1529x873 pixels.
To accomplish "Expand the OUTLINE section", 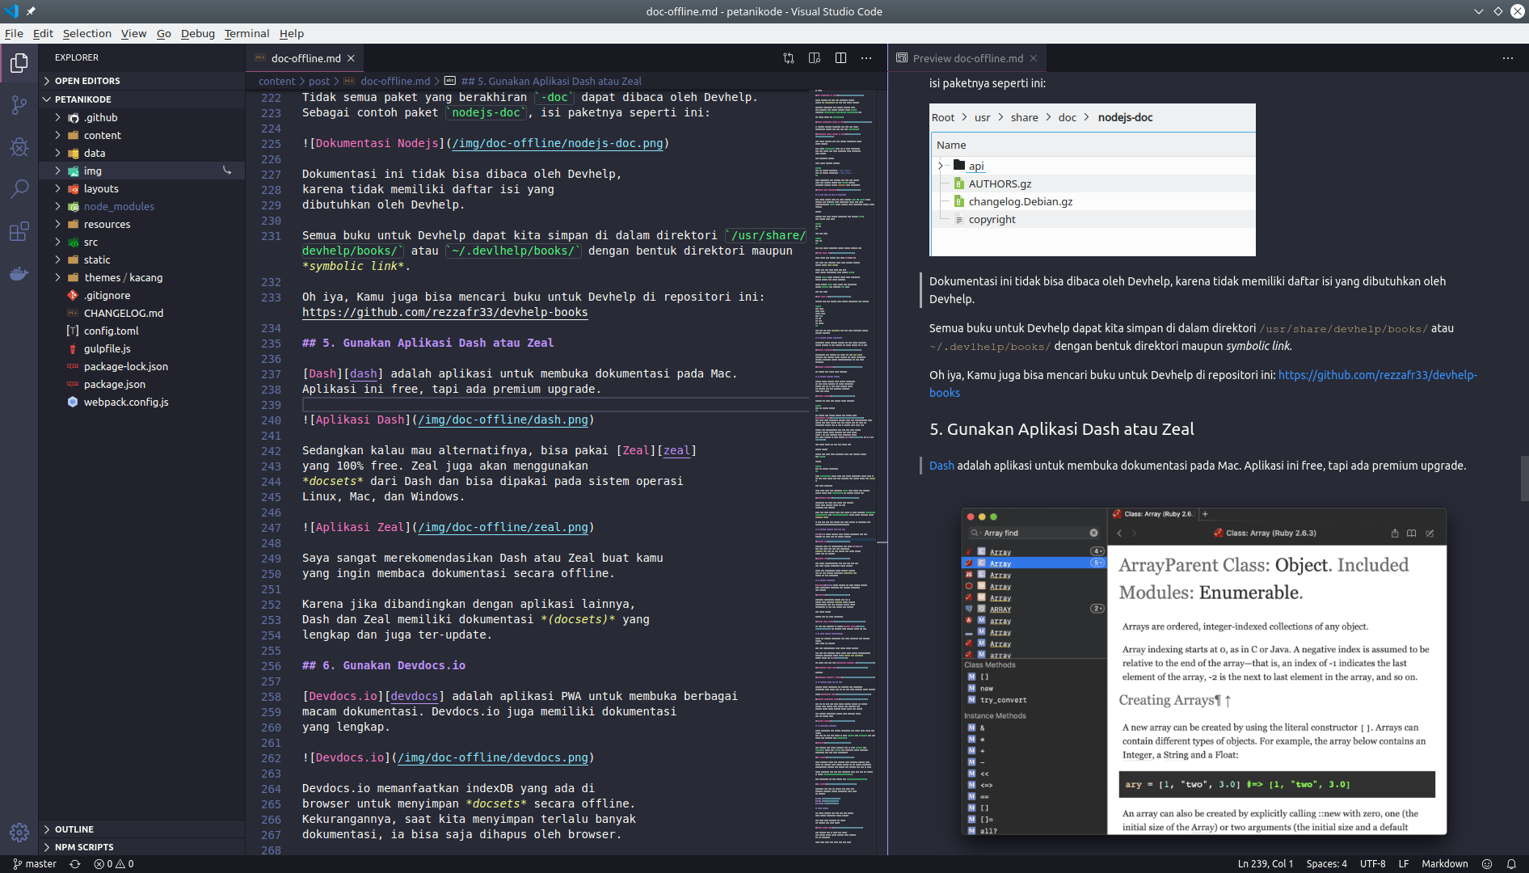I will coord(73,829).
